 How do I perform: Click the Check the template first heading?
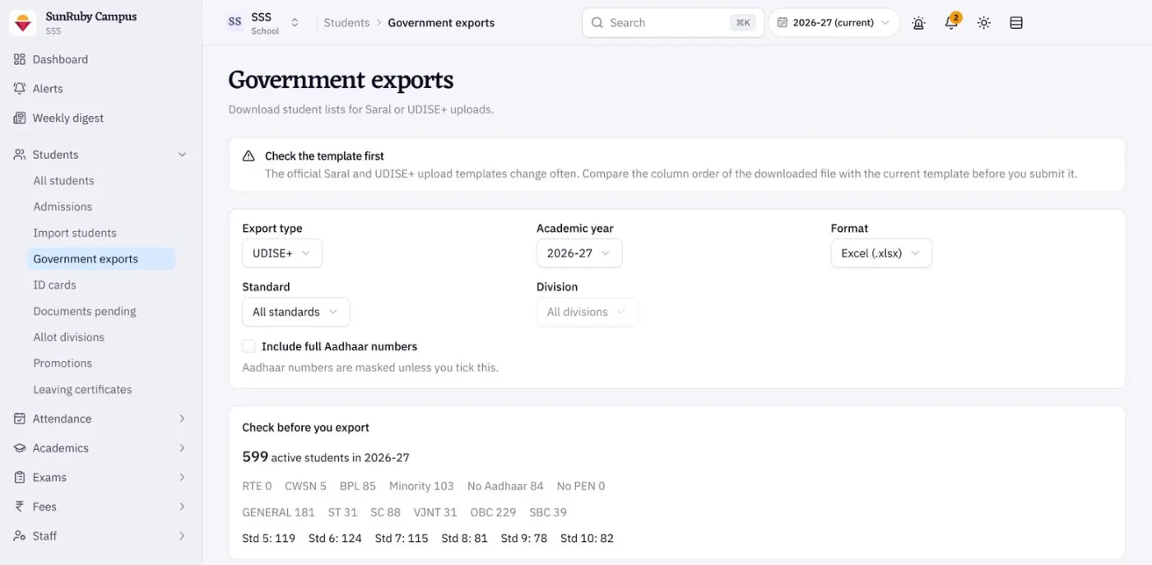pos(324,156)
